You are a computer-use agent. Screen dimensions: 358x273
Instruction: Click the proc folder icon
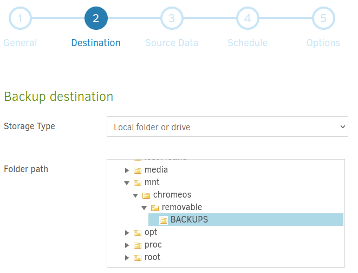[x=138, y=245]
